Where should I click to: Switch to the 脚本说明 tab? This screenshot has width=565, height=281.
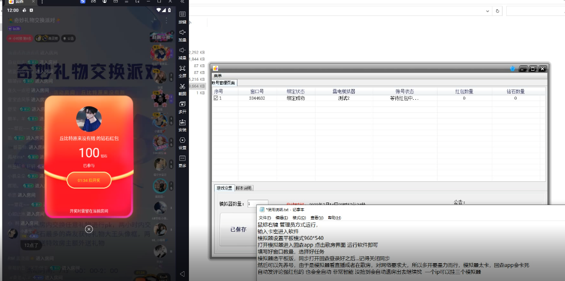tap(244, 189)
